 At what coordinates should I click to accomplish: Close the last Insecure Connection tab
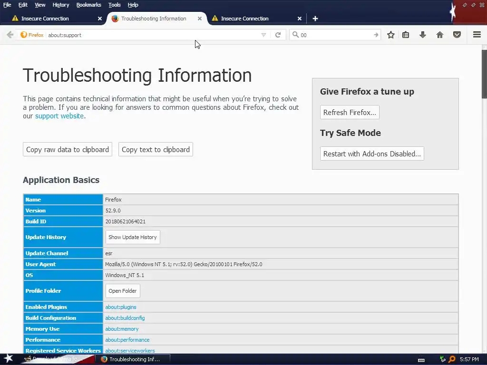tap(300, 19)
